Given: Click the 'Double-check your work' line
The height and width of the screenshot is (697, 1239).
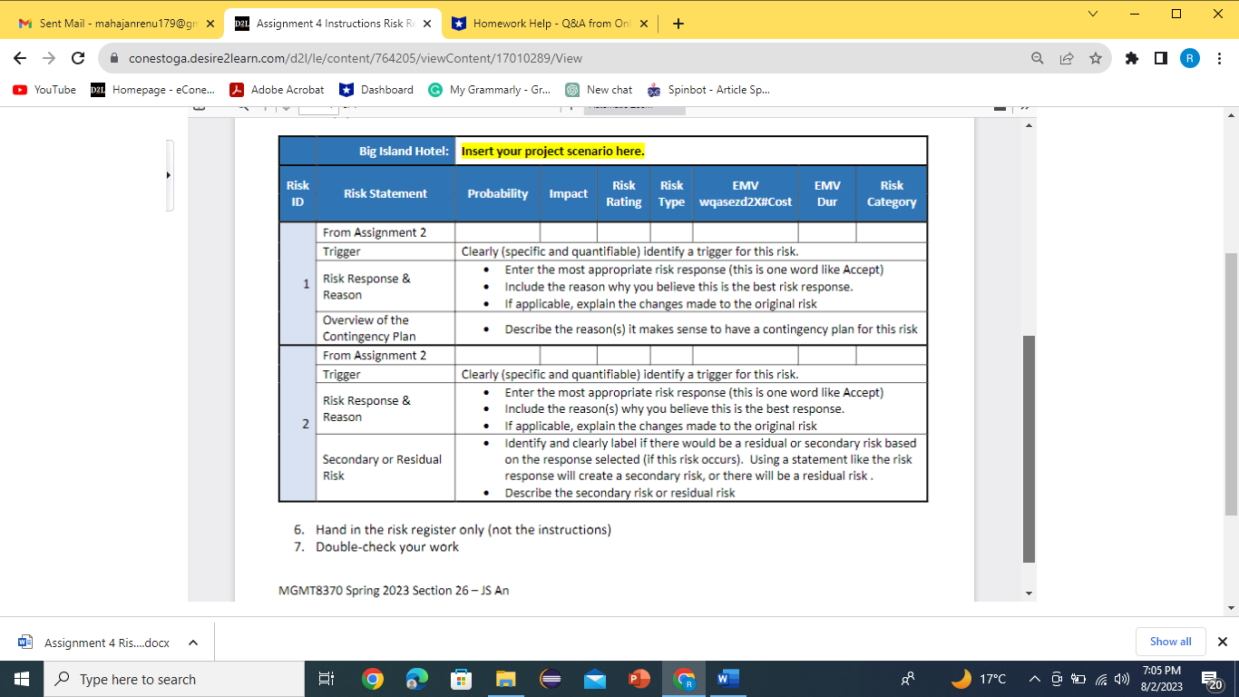Looking at the screenshot, I should point(387,547).
